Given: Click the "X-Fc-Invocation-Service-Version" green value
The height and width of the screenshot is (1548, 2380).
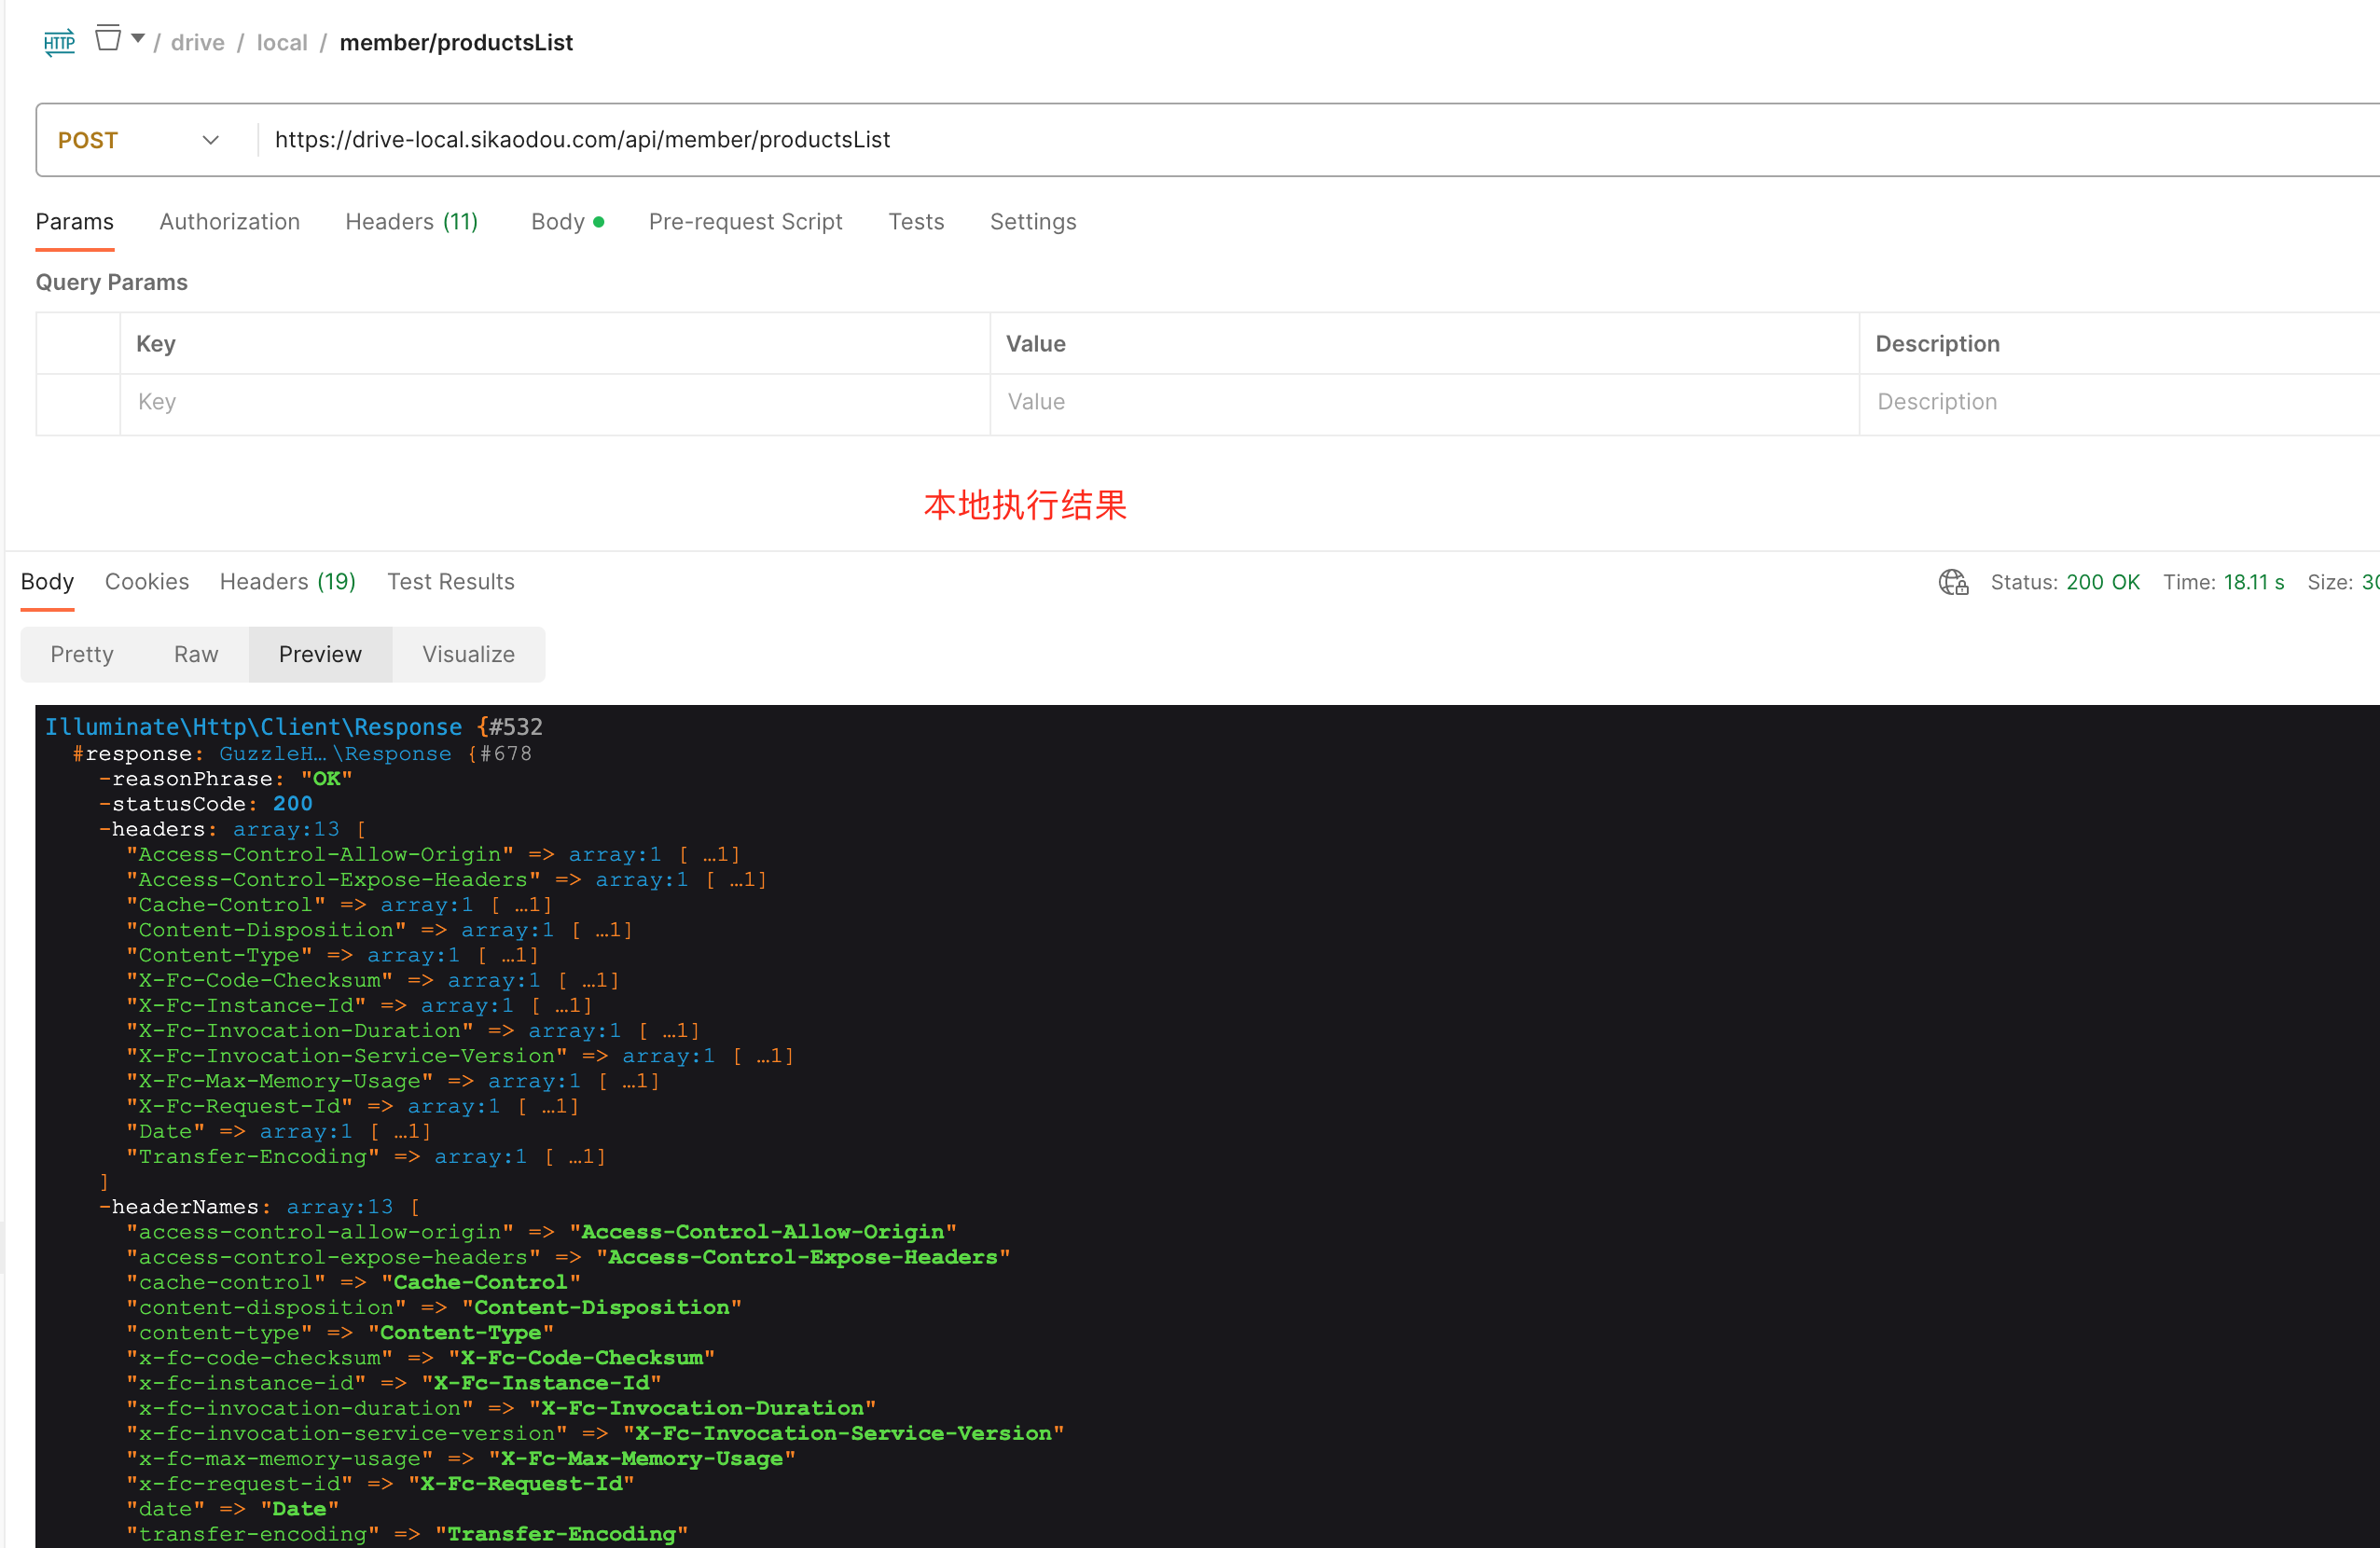Looking at the screenshot, I should 843,1434.
